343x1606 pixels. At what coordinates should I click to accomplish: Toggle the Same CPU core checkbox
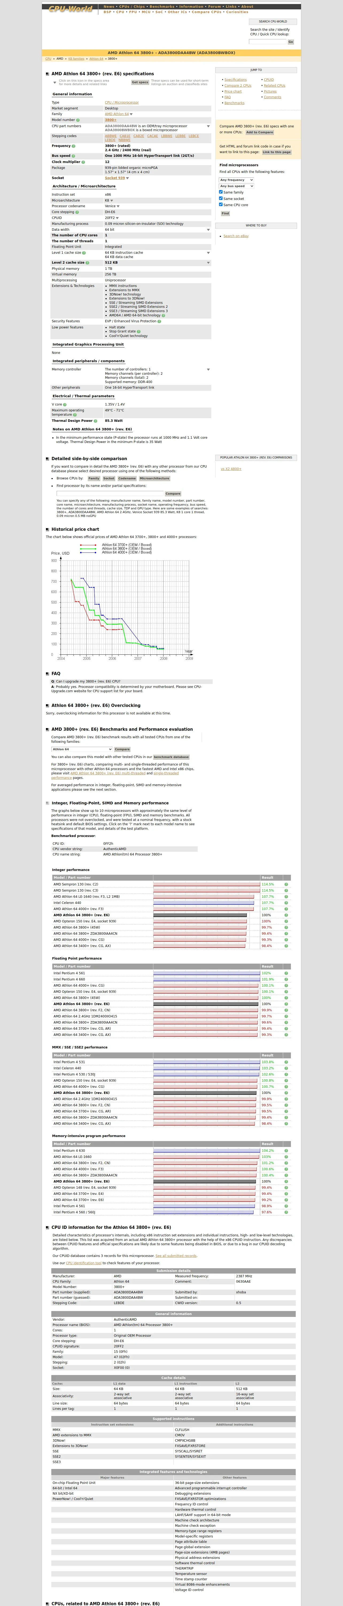tap(221, 204)
